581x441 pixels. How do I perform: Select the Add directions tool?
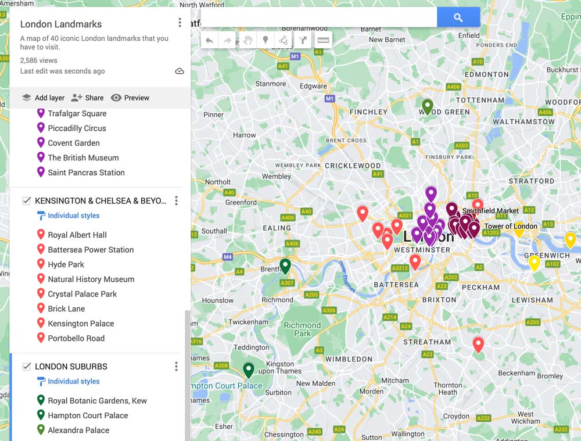point(303,40)
